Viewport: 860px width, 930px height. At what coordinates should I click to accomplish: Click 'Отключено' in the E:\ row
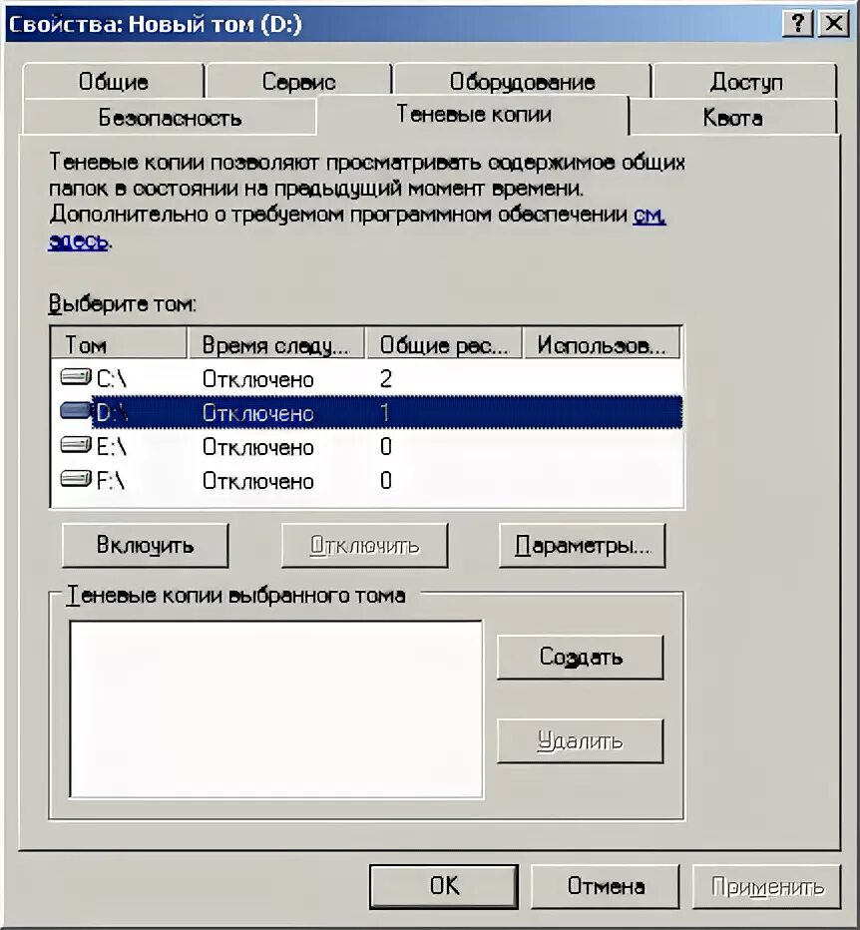tap(258, 447)
